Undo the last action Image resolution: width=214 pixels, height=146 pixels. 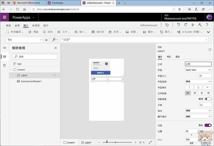[x=178, y=25]
